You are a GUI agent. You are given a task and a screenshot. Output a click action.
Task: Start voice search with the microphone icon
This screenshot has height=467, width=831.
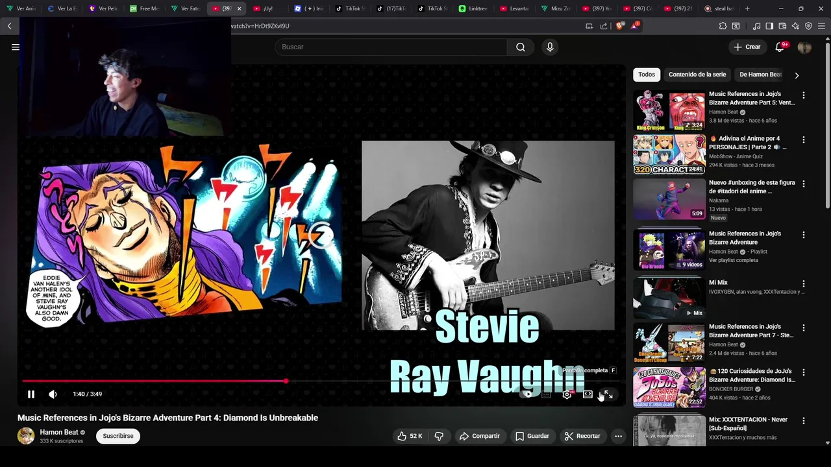550,47
